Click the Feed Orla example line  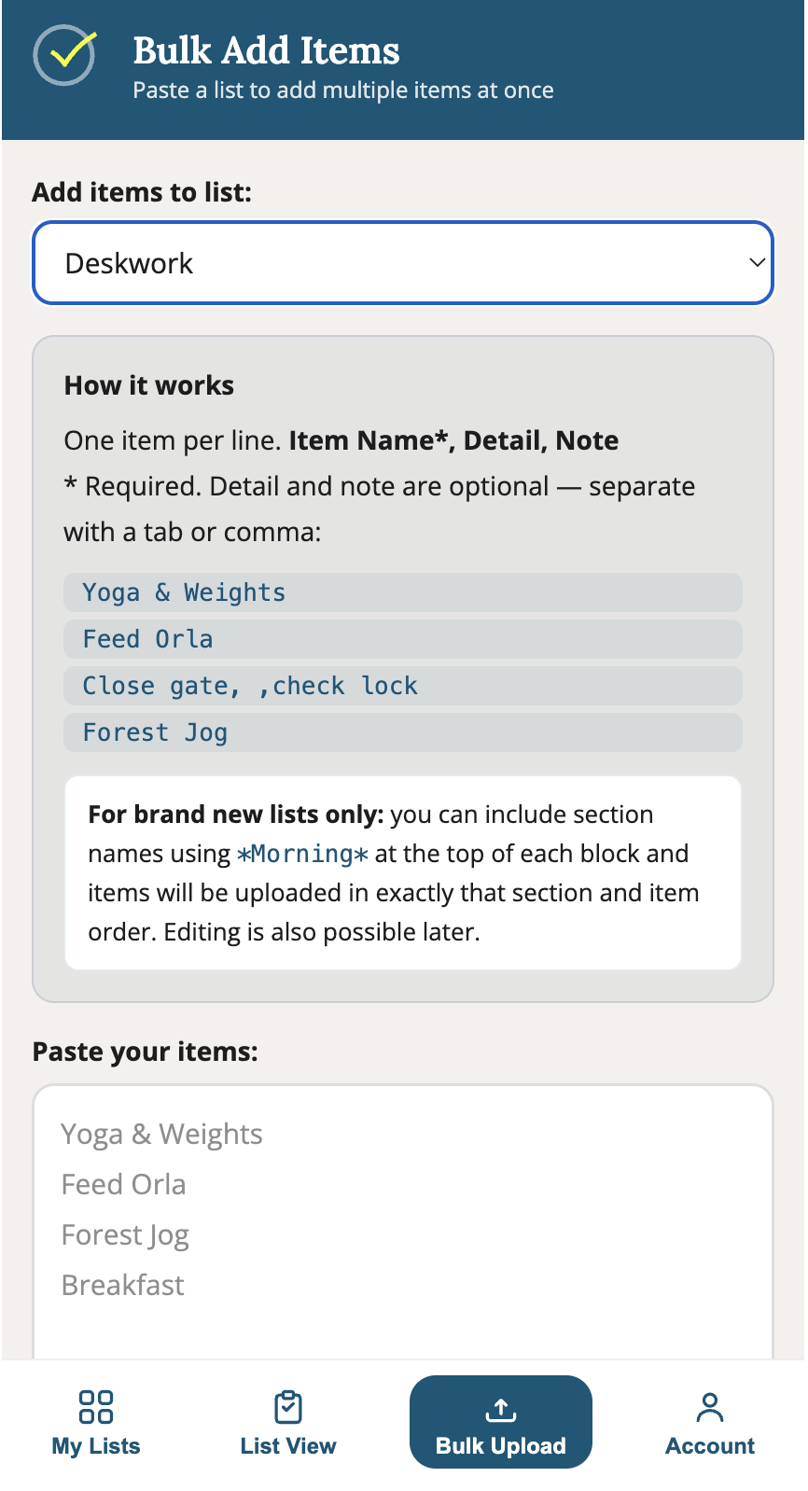403,639
